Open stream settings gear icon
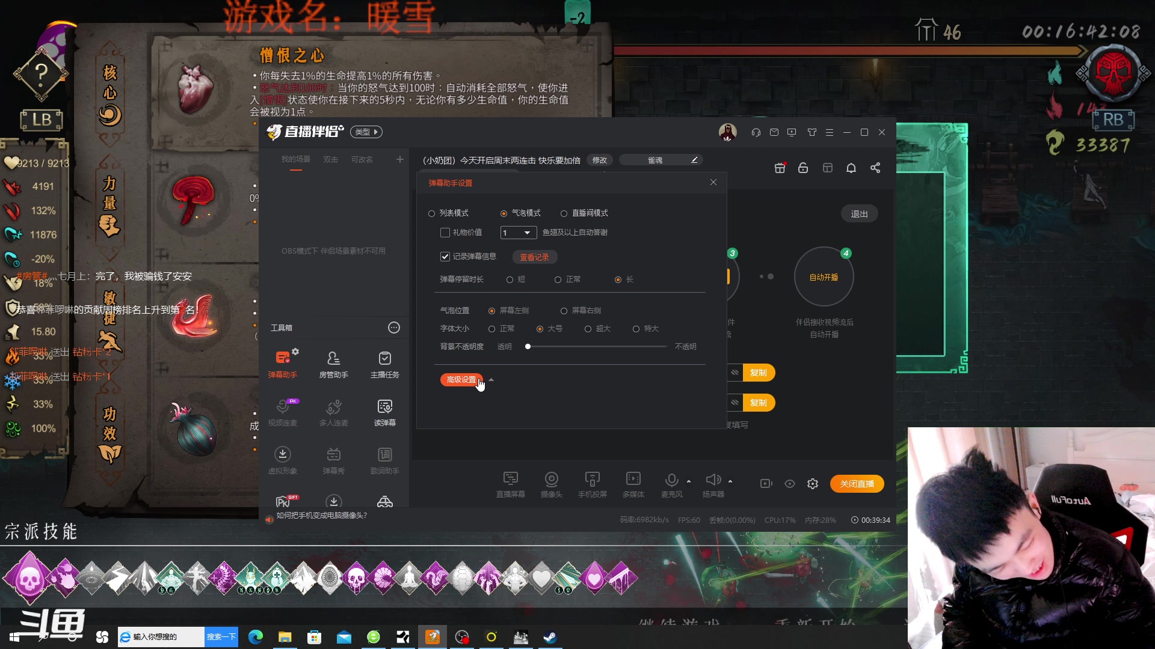 point(813,484)
